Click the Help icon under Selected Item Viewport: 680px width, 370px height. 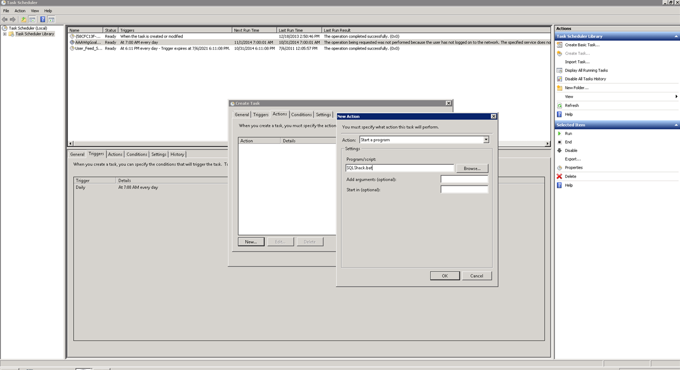(560, 185)
